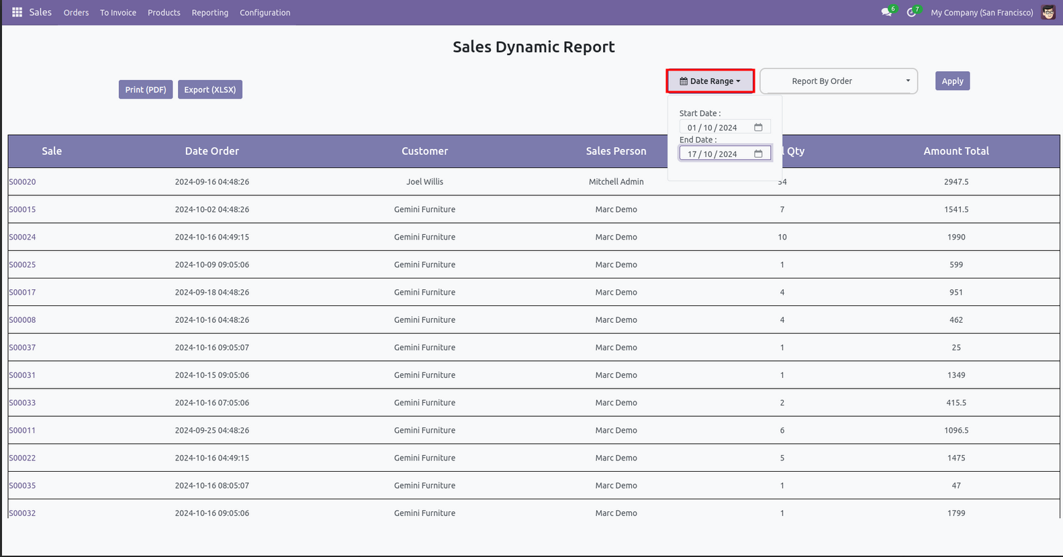Open calendar picker for End Date
This screenshot has height=557, width=1063.
click(x=758, y=154)
